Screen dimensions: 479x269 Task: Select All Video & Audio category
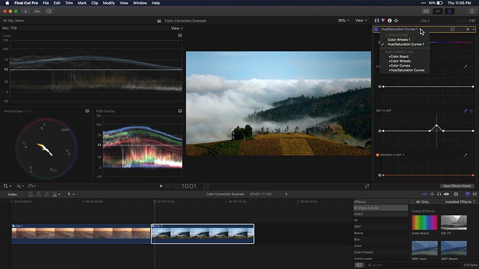point(380,208)
